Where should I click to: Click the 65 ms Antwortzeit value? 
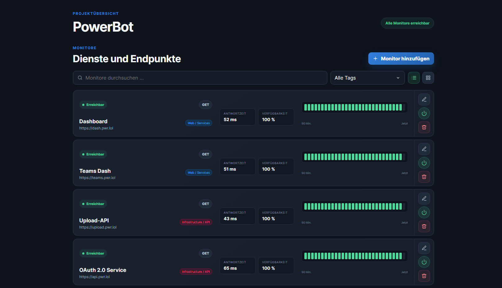point(230,268)
